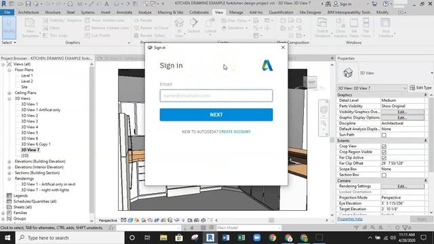This screenshot has height=244, width=434.
Task: Collapse the 3D Views tree node
Action: tap(9, 99)
